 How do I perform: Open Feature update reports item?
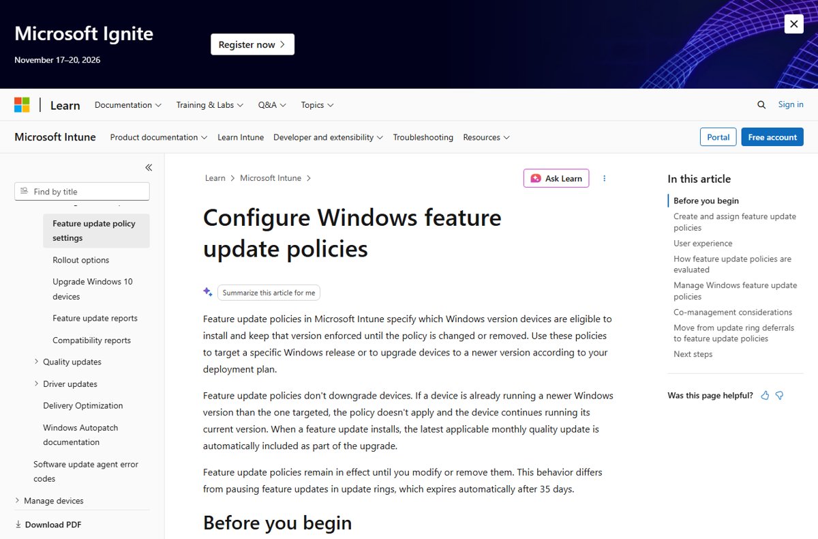point(95,319)
